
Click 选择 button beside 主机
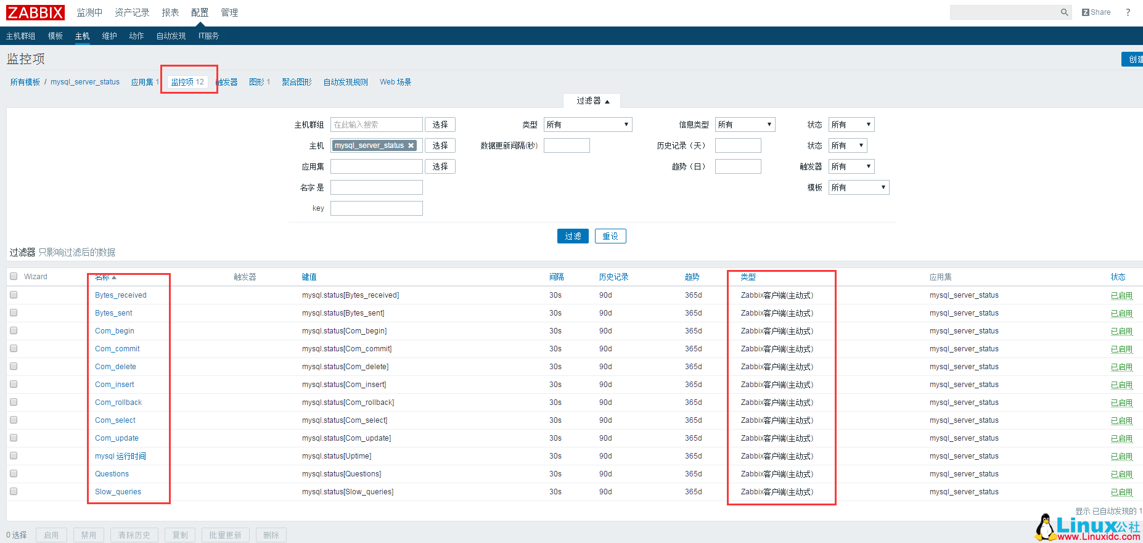440,145
